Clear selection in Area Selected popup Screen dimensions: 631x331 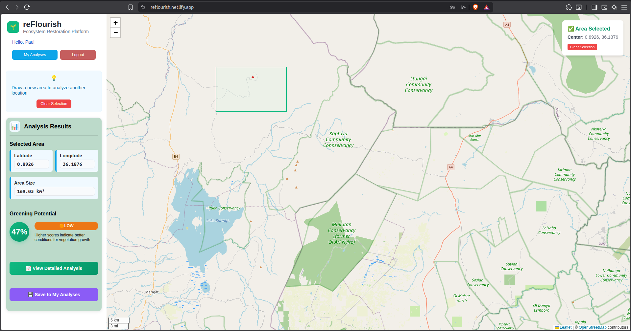582,47
